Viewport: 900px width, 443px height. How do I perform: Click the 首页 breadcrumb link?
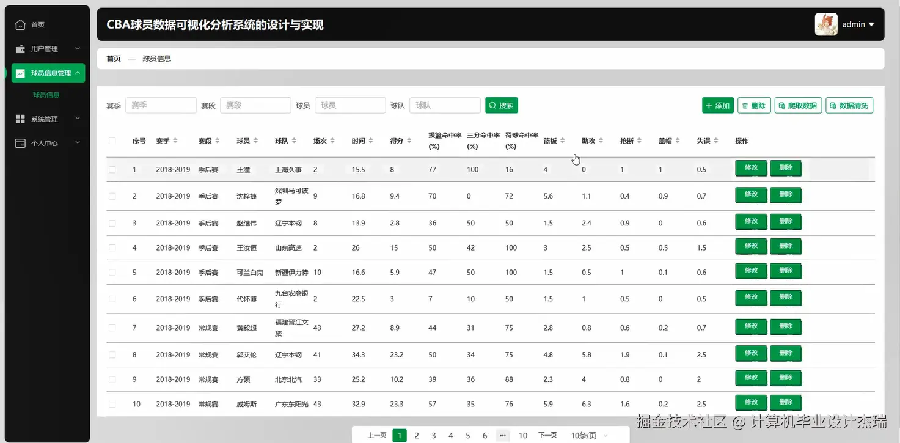coord(114,59)
